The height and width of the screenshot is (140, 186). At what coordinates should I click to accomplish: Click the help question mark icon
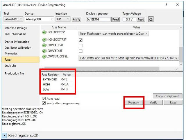coord(166,5)
